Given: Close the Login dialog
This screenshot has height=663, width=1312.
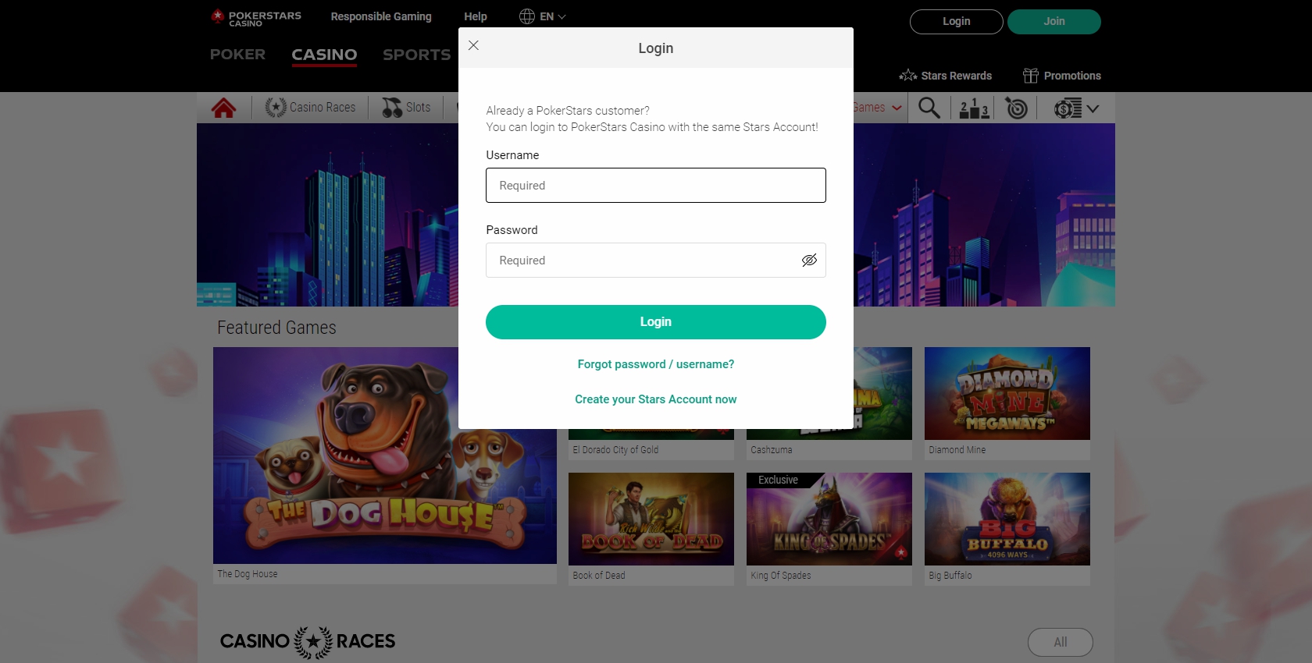Looking at the screenshot, I should pos(473,45).
